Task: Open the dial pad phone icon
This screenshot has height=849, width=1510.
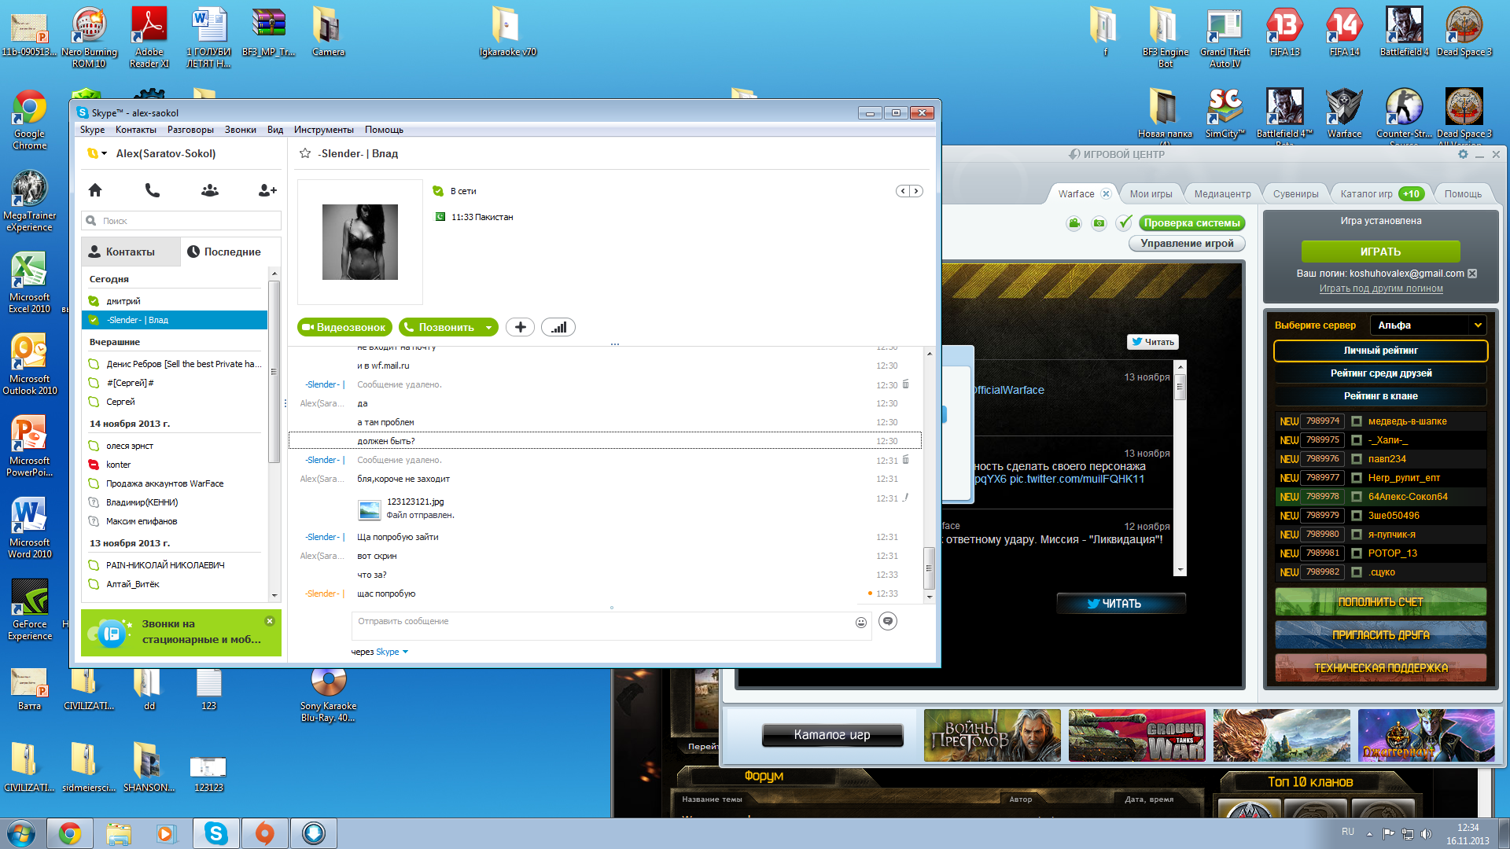Action: (x=153, y=190)
